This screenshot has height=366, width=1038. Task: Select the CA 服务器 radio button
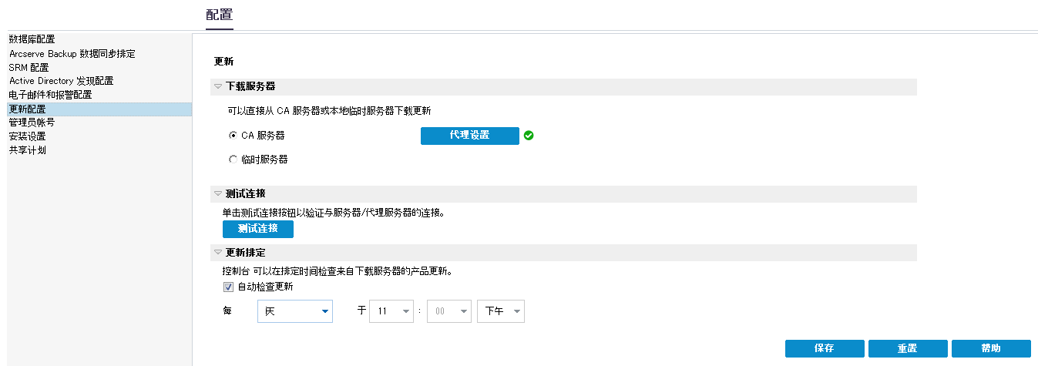click(233, 136)
